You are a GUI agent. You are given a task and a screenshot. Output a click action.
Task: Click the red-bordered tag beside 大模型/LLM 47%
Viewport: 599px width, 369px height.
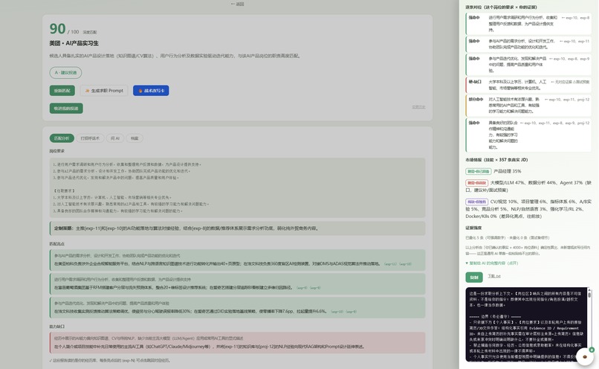click(477, 183)
